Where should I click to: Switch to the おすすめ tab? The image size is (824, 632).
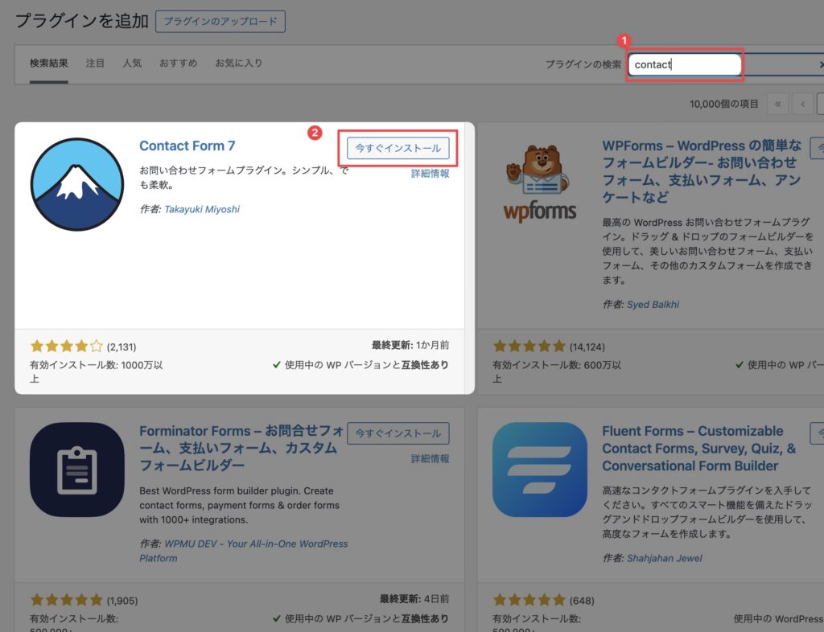[x=178, y=64]
